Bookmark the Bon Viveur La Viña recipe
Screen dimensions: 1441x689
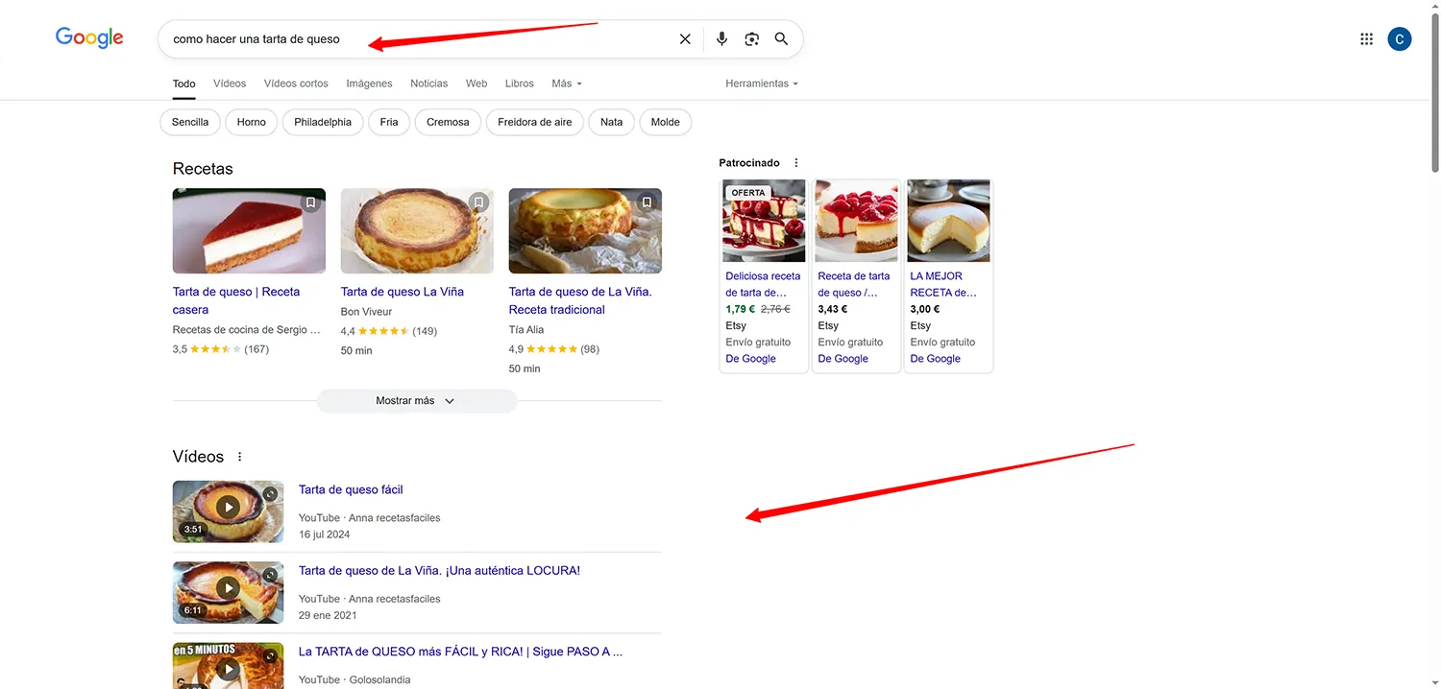pos(478,203)
